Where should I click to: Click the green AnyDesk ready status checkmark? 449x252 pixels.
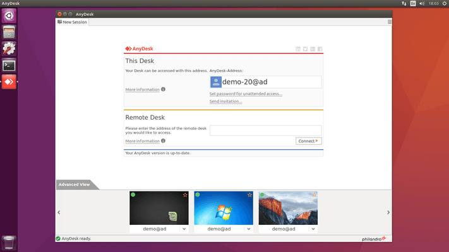[58, 239]
